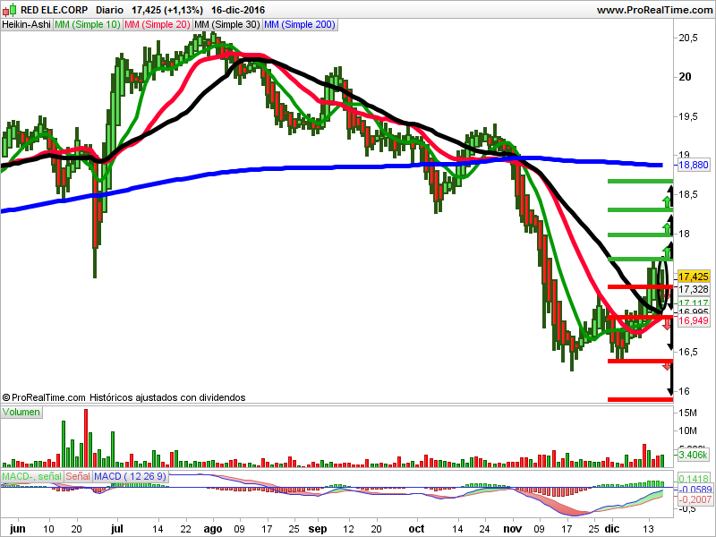Select the red arrow icon at the 16,4 support line
Screen dimensions: 716x537
(666, 367)
